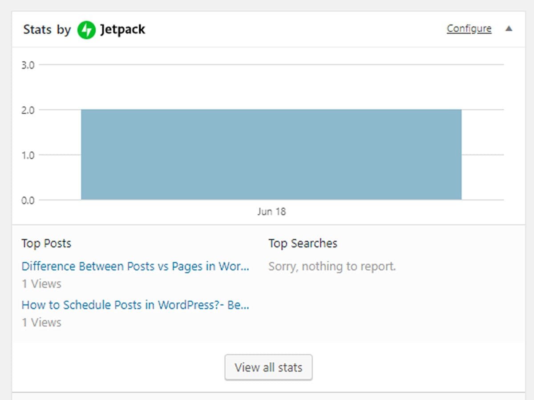The height and width of the screenshot is (400, 534).
Task: Click the View all stats button
Action: 268,368
